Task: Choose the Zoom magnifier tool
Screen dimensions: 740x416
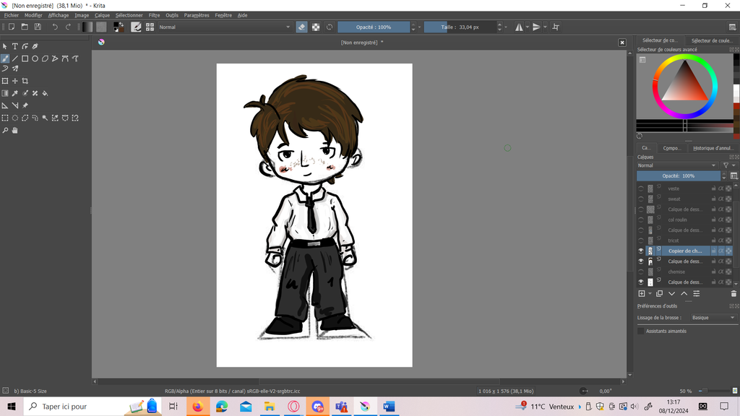Action: pyautogui.click(x=5, y=131)
